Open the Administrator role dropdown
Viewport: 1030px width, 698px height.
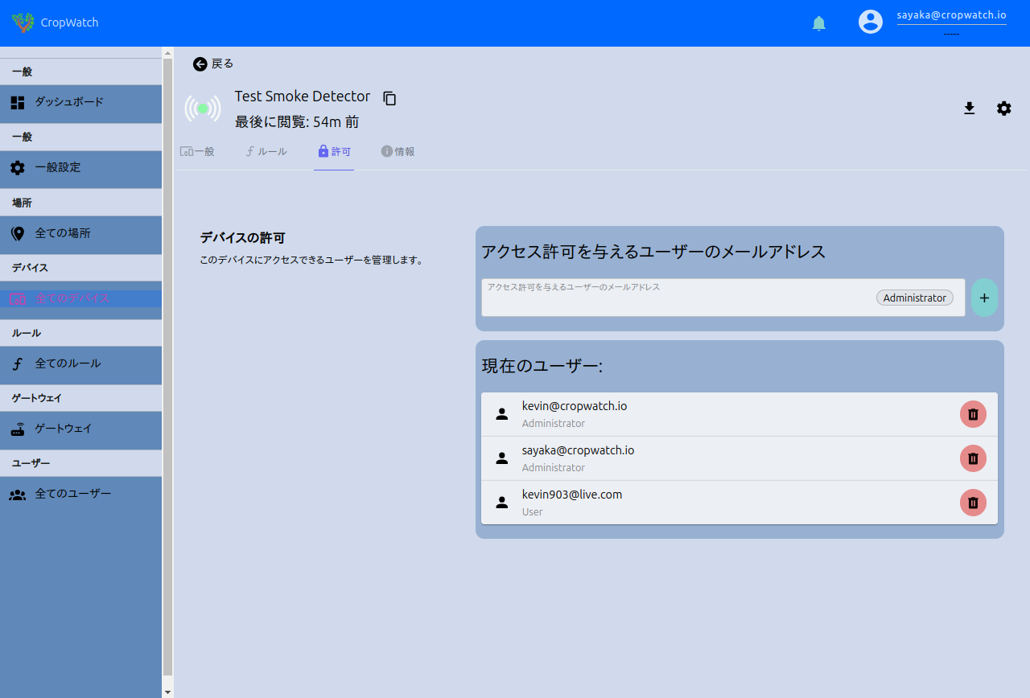914,298
